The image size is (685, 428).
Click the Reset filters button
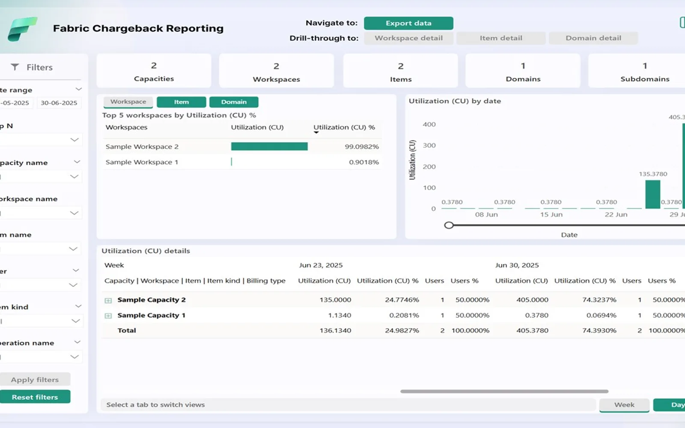(35, 397)
